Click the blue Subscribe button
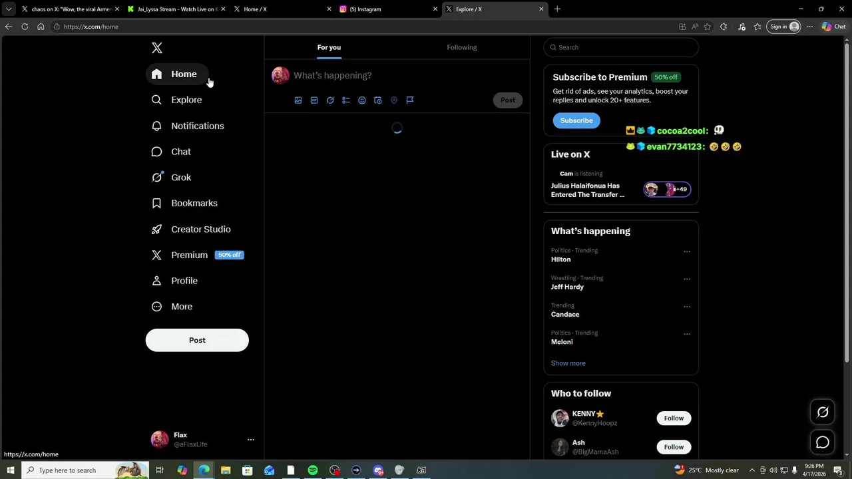The width and height of the screenshot is (852, 479). pyautogui.click(x=576, y=120)
